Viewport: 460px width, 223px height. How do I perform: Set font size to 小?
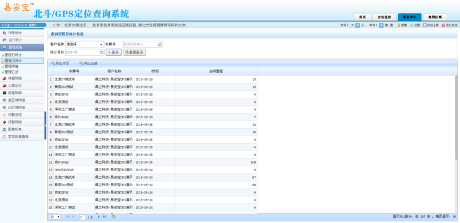pos(363,25)
